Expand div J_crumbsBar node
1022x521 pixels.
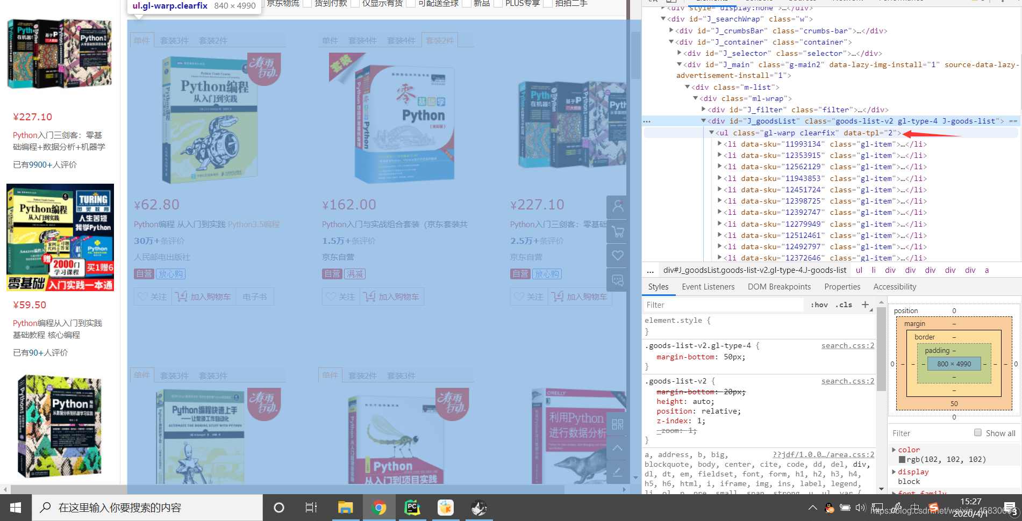click(x=671, y=31)
